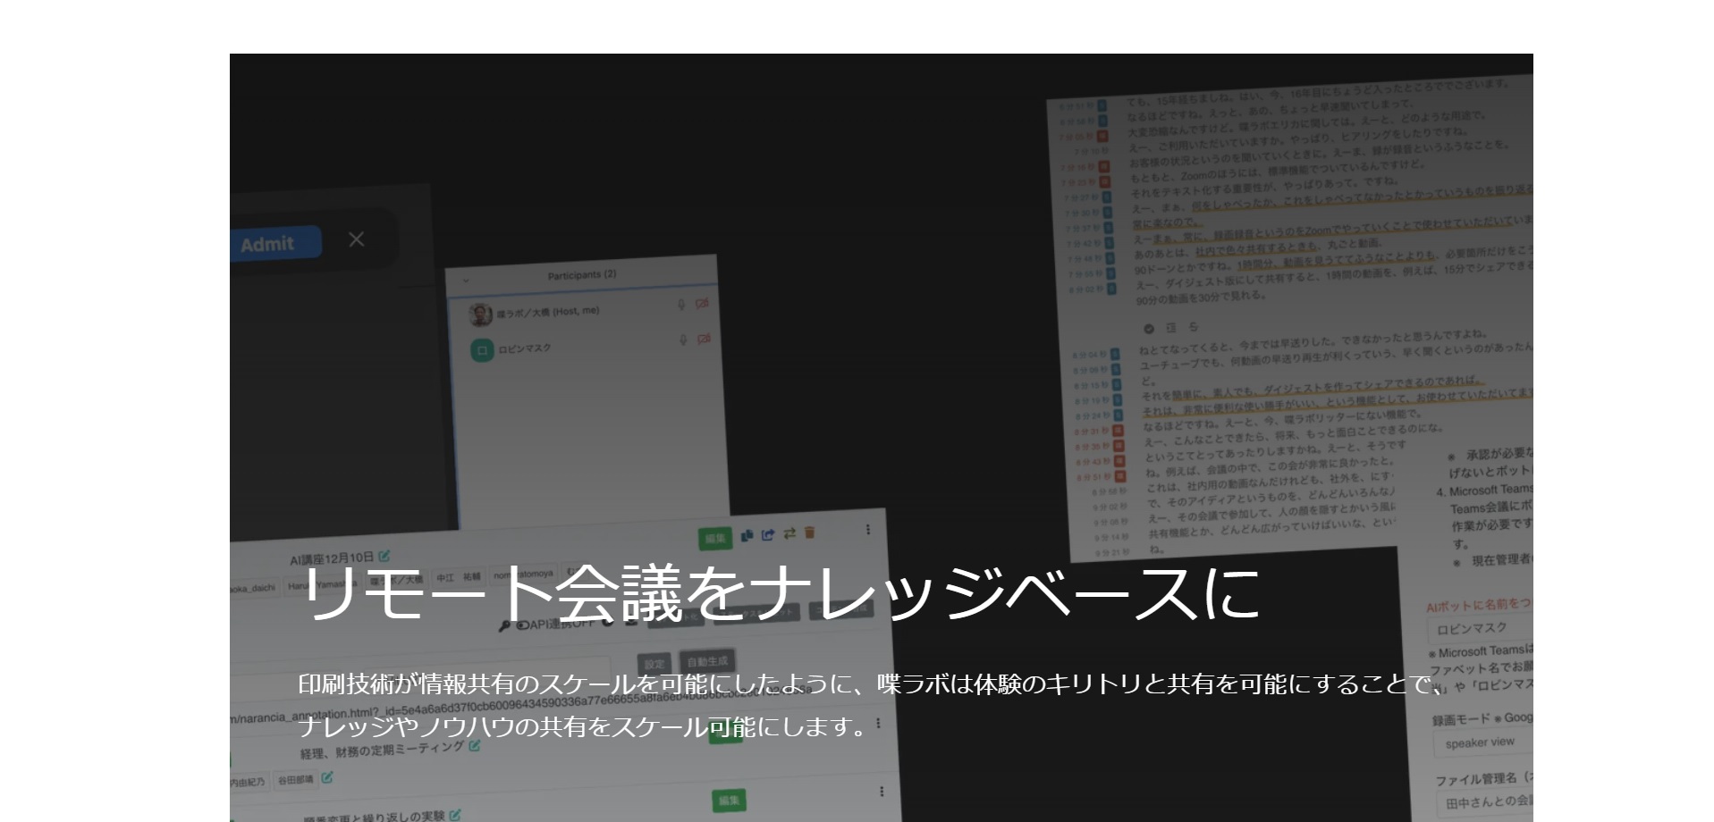Click the 谷田部靖 participant tag
Viewport: 1714px width, 822px height.
[295, 780]
